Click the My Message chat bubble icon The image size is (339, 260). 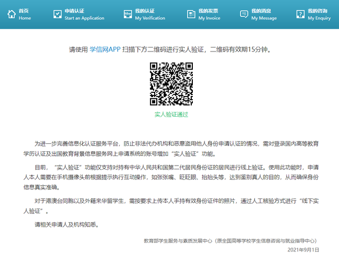click(244, 14)
